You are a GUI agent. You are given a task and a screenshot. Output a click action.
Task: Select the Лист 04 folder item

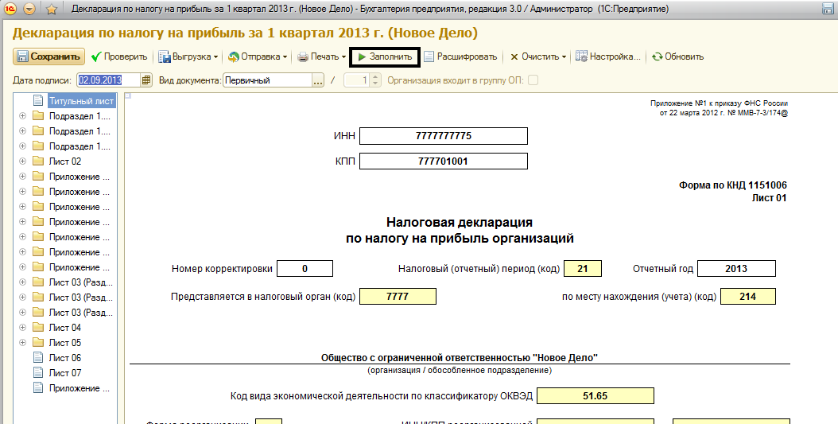click(x=65, y=328)
